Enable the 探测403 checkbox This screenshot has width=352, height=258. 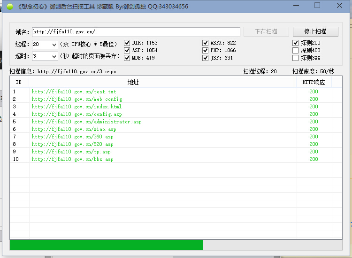[x=295, y=50]
